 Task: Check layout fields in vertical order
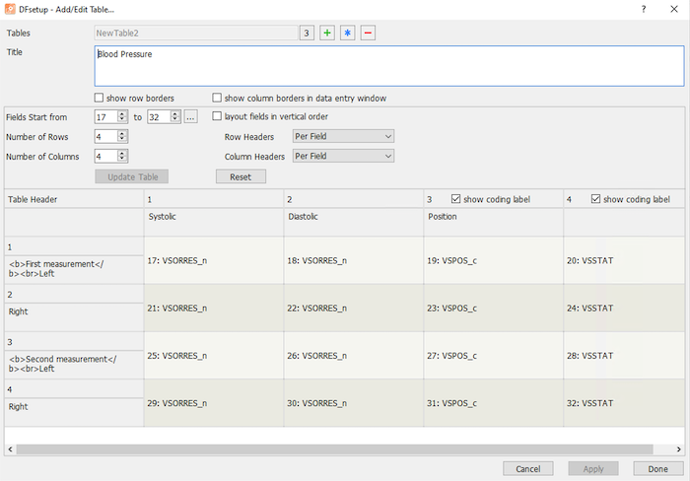point(217,116)
